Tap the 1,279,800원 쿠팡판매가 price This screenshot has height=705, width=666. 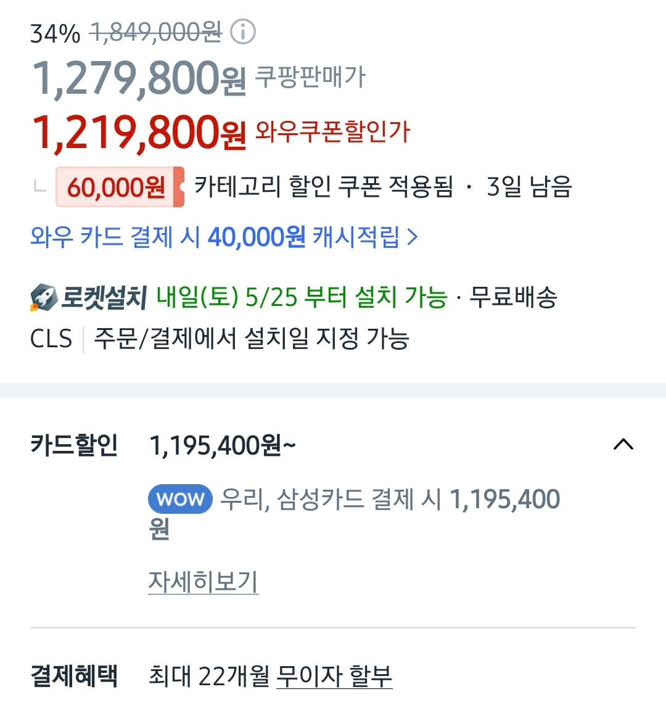click(x=139, y=79)
